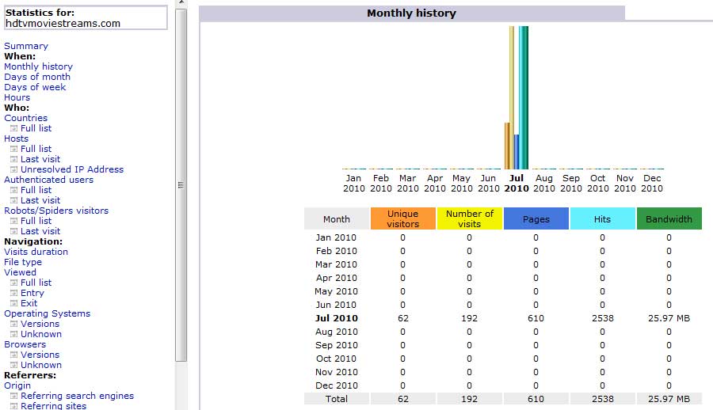This screenshot has height=410, width=713.
Task: Click the orange Unique visitors header
Action: (403, 218)
